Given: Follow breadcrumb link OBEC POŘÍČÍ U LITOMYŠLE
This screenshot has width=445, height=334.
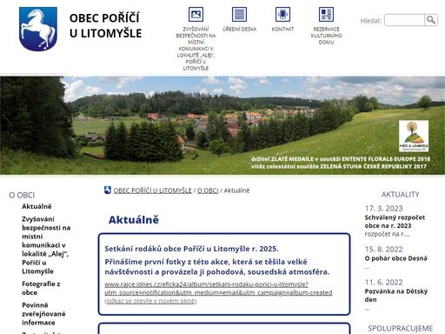Looking at the screenshot, I should click(152, 190).
